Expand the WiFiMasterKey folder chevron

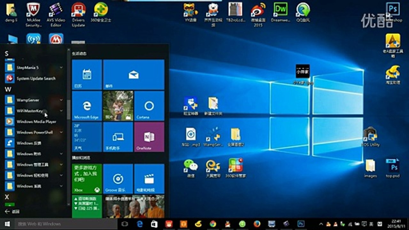coord(61,111)
